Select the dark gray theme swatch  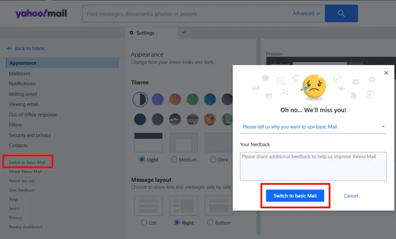158,119
